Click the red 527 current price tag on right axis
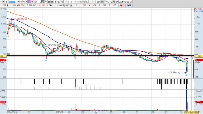 tap(198, 60)
